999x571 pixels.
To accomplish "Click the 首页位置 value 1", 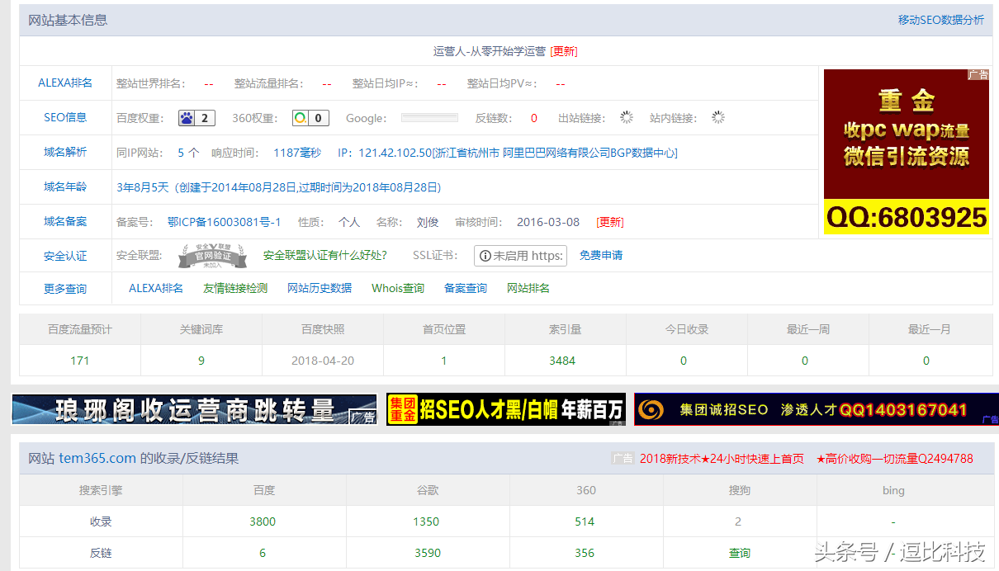I will pyautogui.click(x=444, y=361).
